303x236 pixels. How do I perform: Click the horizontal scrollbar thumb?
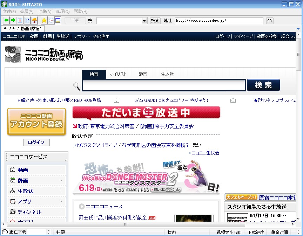[126, 224]
